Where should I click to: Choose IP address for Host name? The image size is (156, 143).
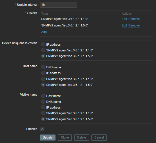[x=43, y=73]
